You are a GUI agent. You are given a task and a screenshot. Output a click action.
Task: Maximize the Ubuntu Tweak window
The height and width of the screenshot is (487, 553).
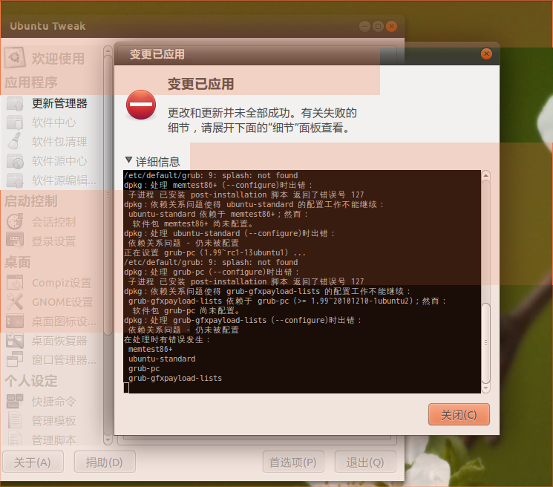coord(378,26)
